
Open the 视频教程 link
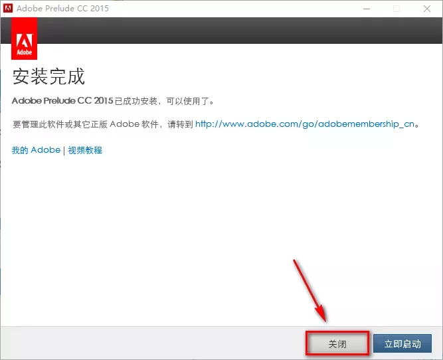coord(85,150)
